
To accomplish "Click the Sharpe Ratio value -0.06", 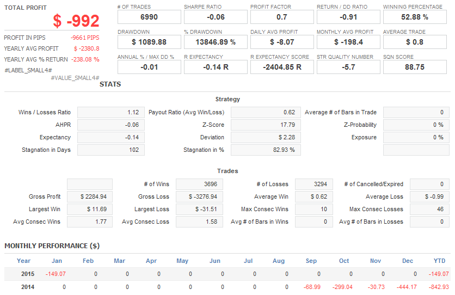I will pyautogui.click(x=216, y=17).
